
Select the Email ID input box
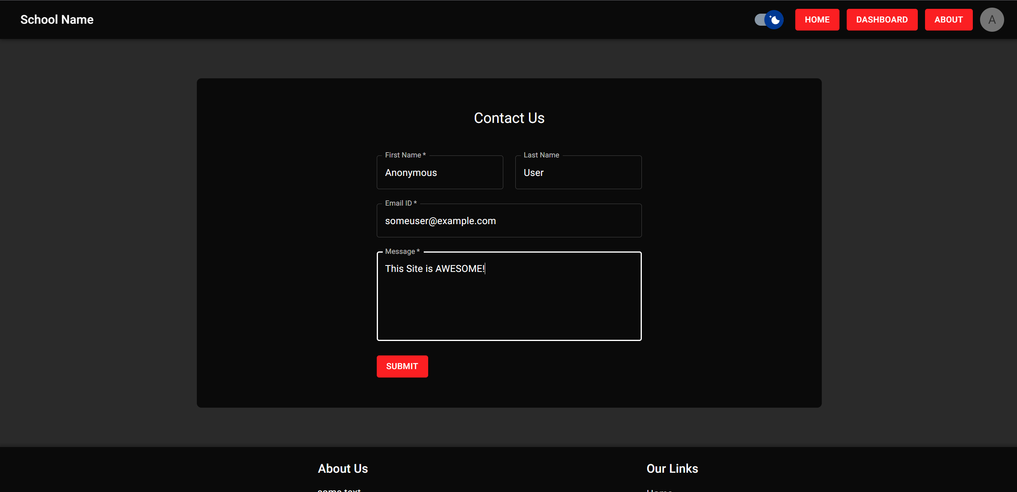[x=509, y=221]
